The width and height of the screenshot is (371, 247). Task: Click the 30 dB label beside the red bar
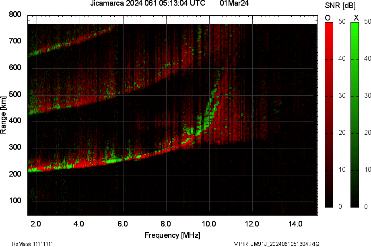[x=342, y=96]
